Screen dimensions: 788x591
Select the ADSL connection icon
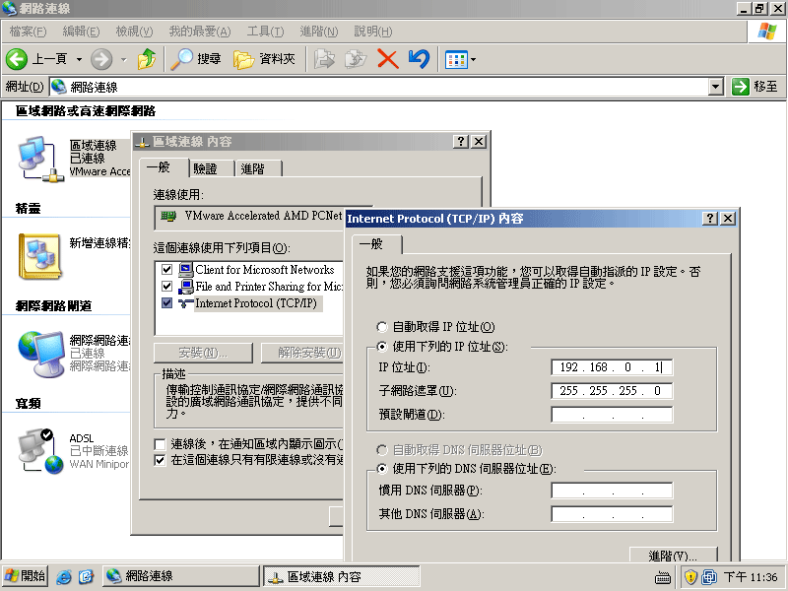(x=40, y=451)
